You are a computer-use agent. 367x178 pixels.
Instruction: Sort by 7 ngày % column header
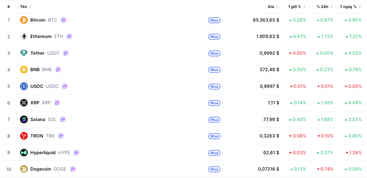tap(351, 7)
